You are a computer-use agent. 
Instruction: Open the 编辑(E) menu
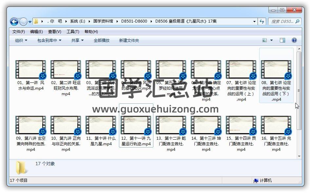point(36,32)
